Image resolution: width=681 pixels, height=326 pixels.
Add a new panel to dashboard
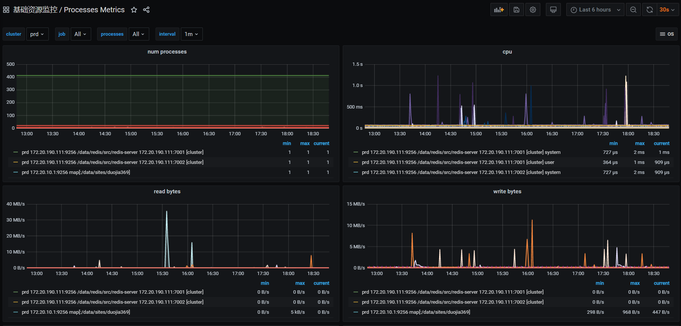pos(499,10)
